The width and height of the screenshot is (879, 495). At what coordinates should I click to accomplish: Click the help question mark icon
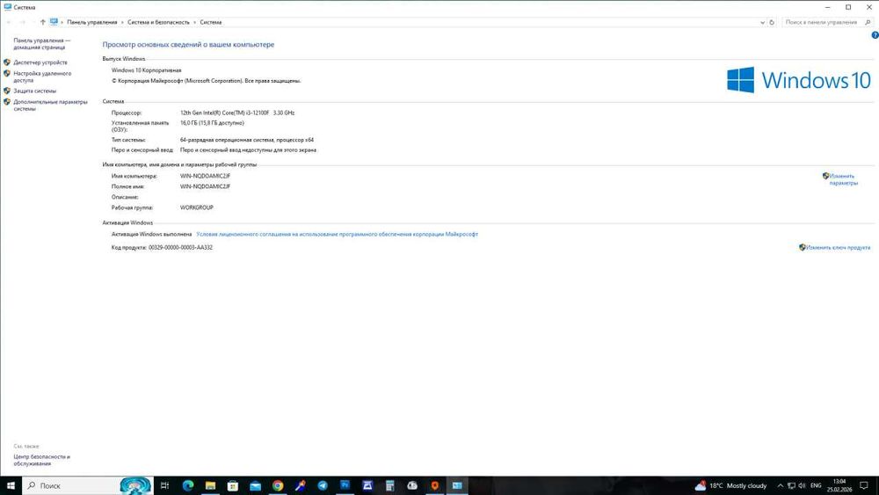[875, 35]
